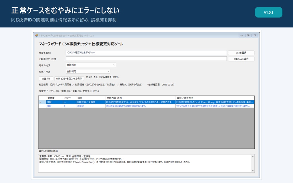This screenshot has width=293, height=183.
Task: Click the 検査する button
Action: click(46, 79)
